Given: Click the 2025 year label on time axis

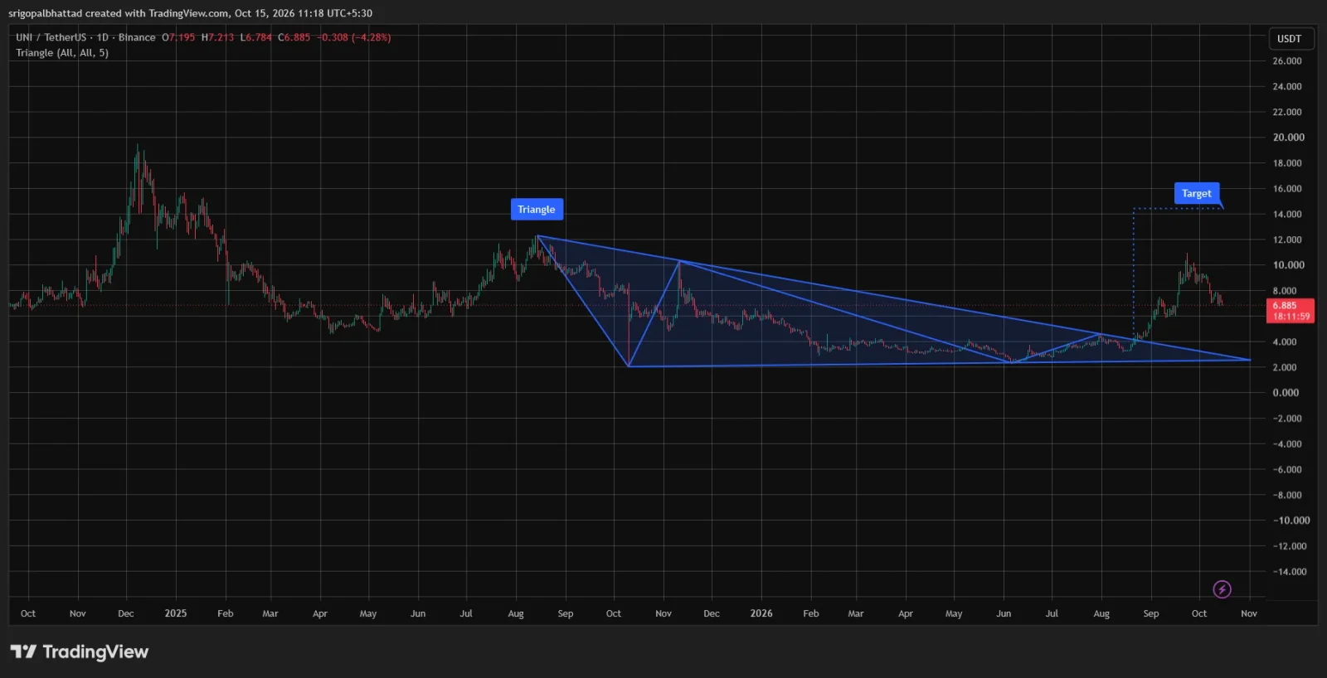Looking at the screenshot, I should pos(176,613).
